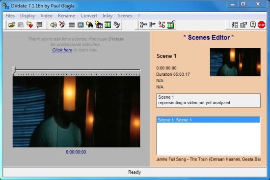
Task: Click the open folder toolbar icon
Action: click(12, 25)
